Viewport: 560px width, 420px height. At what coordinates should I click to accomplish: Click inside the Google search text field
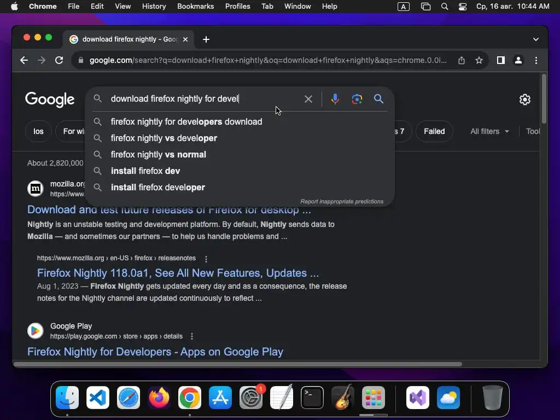pos(203,99)
